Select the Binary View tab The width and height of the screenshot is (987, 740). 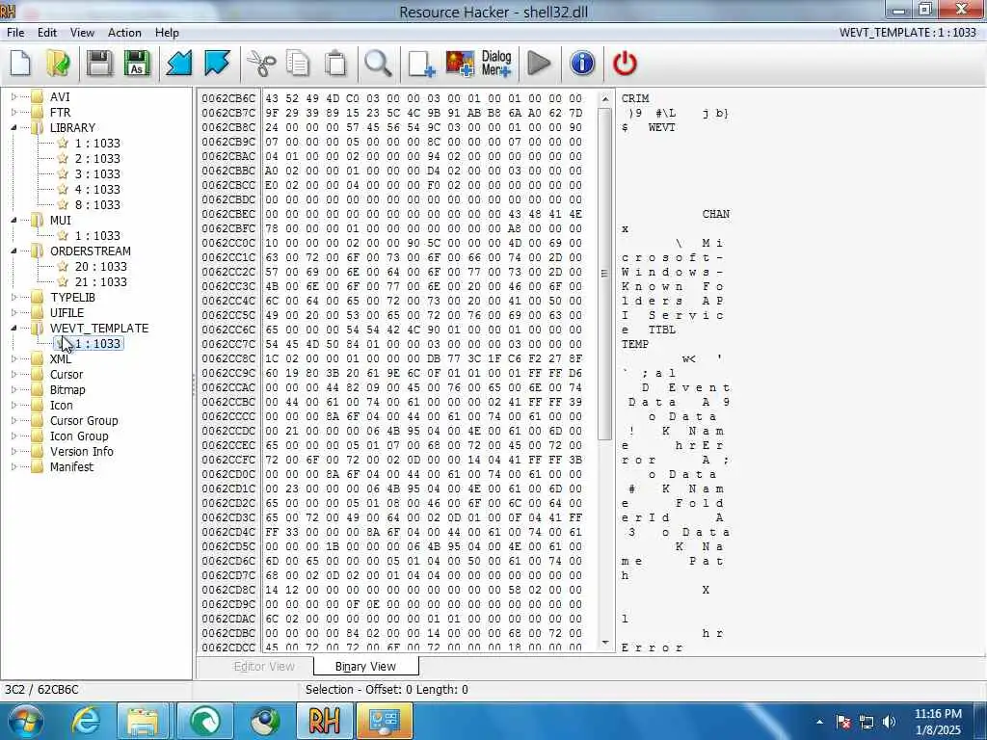[365, 667]
